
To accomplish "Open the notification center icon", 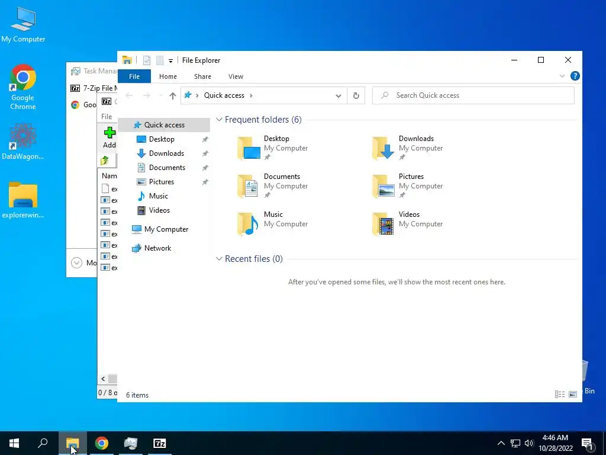I will [x=588, y=443].
